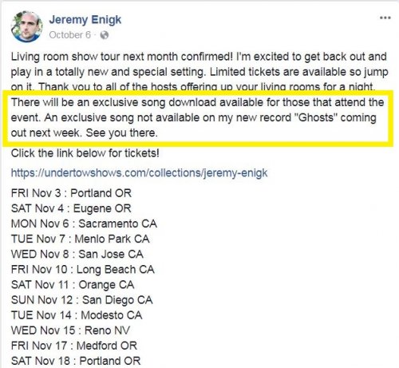Click the FRI Nov 10 Long Beach line
Screen dimensions: 399x368
pos(83,270)
